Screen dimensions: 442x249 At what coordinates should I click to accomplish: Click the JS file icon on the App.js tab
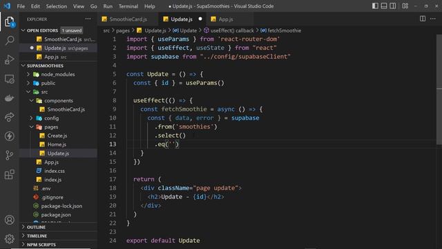click(x=213, y=19)
